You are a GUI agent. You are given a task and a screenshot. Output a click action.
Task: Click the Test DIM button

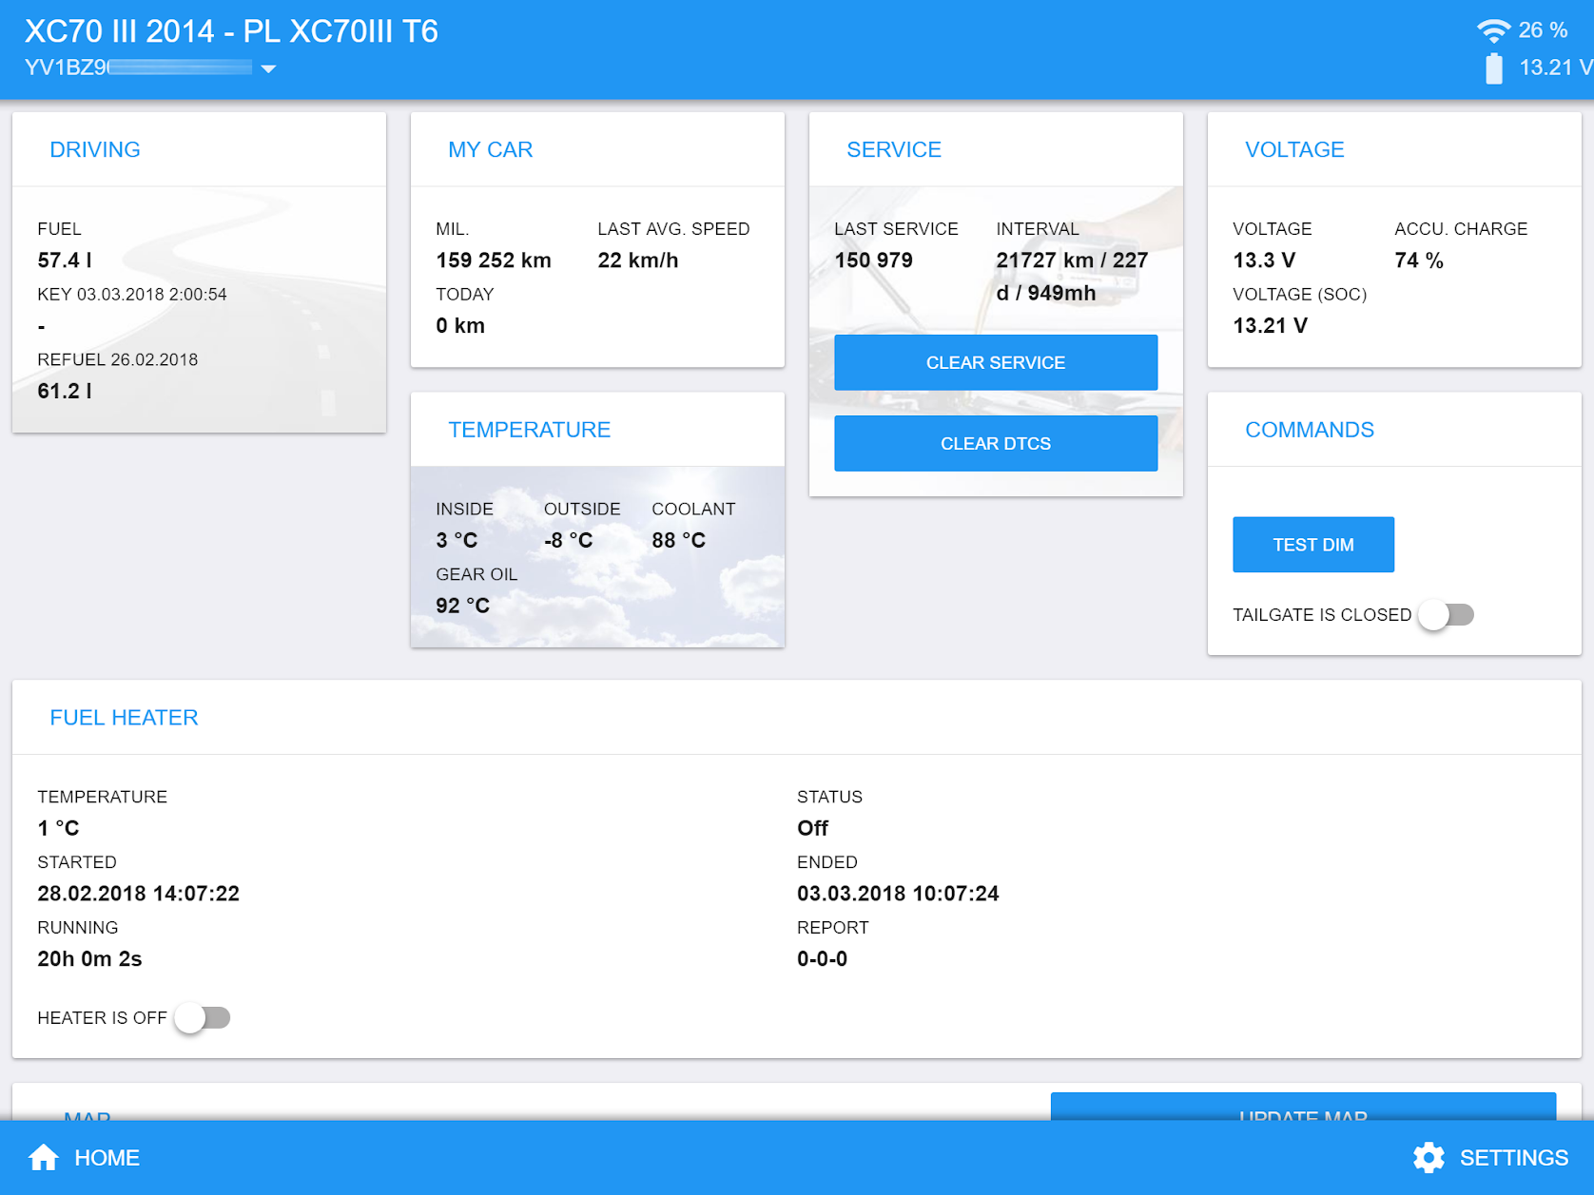click(1312, 545)
